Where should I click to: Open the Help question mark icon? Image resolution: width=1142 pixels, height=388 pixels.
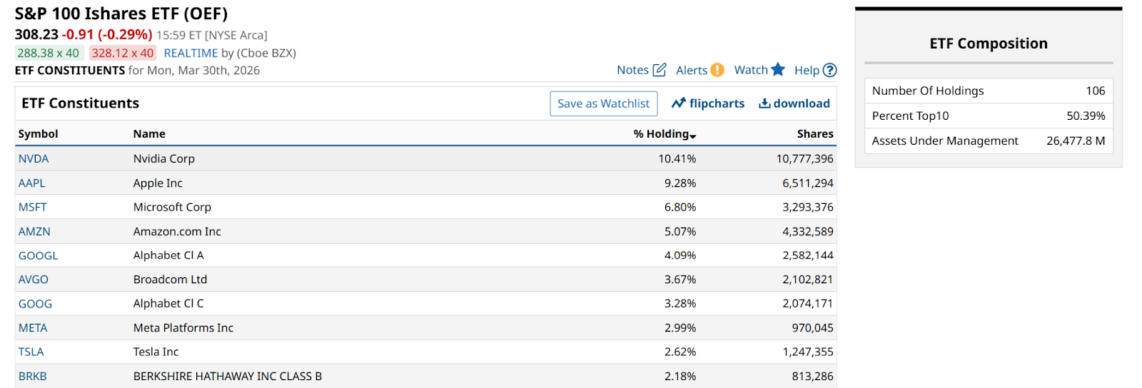829,70
